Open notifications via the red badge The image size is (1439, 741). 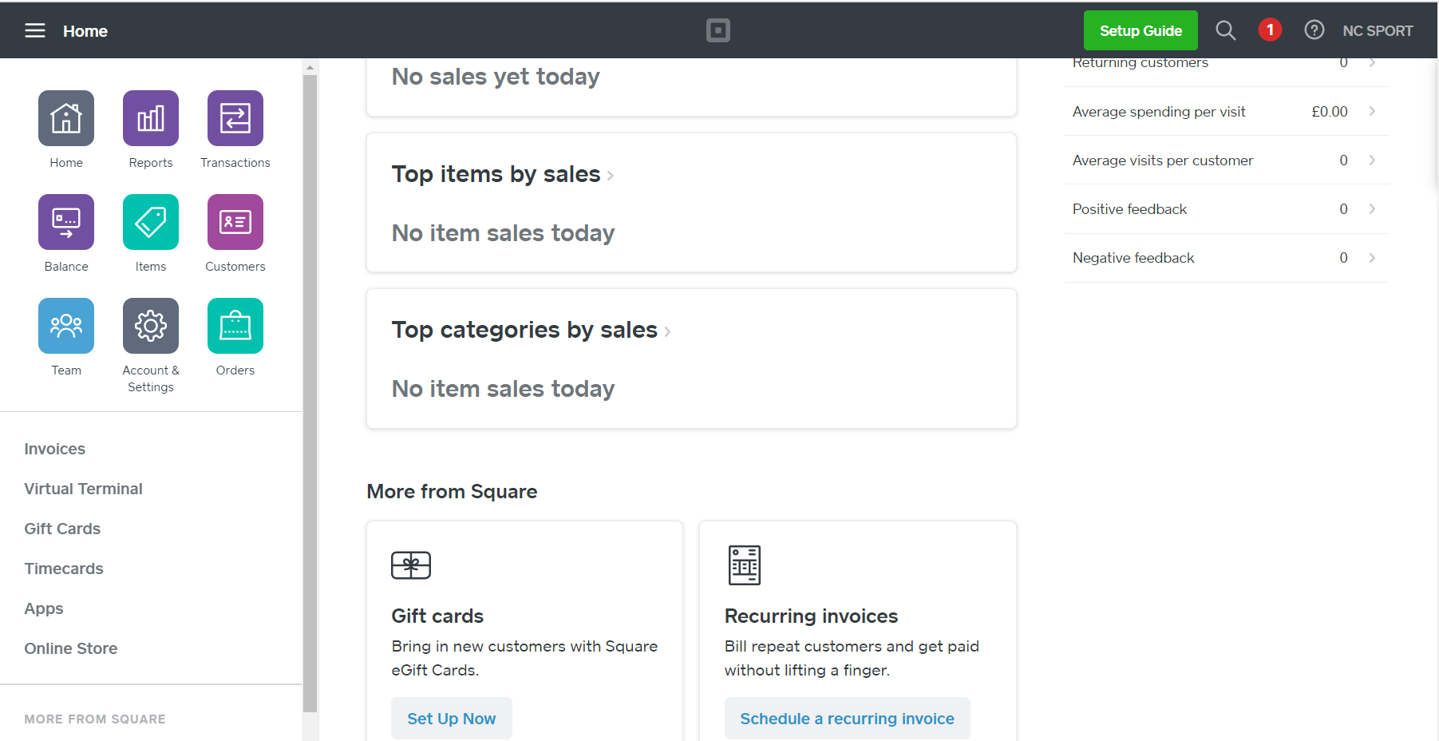1270,30
